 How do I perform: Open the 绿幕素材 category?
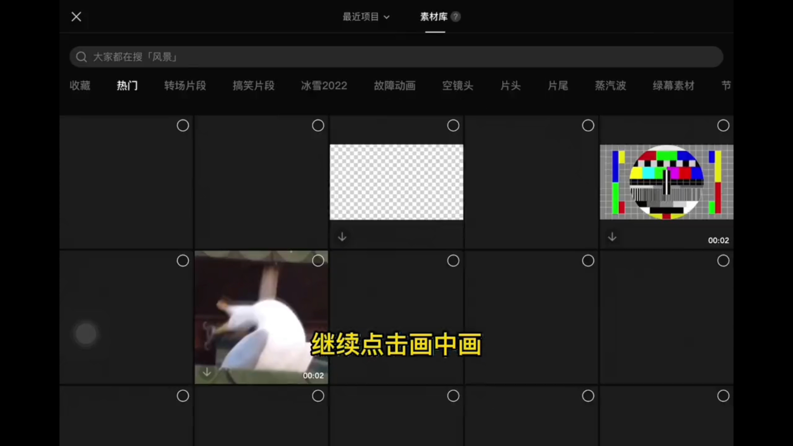pyautogui.click(x=674, y=85)
